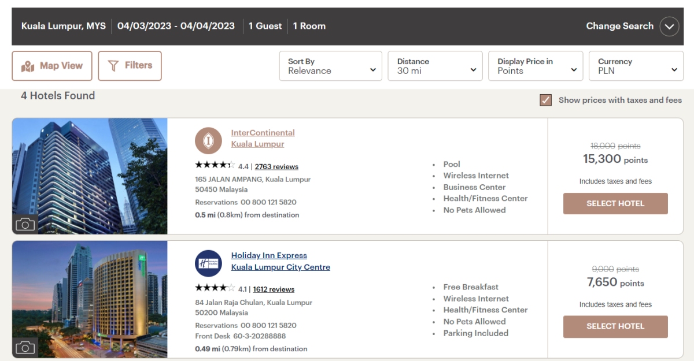Click the Holiday Inn Express brand logo

[208, 263]
